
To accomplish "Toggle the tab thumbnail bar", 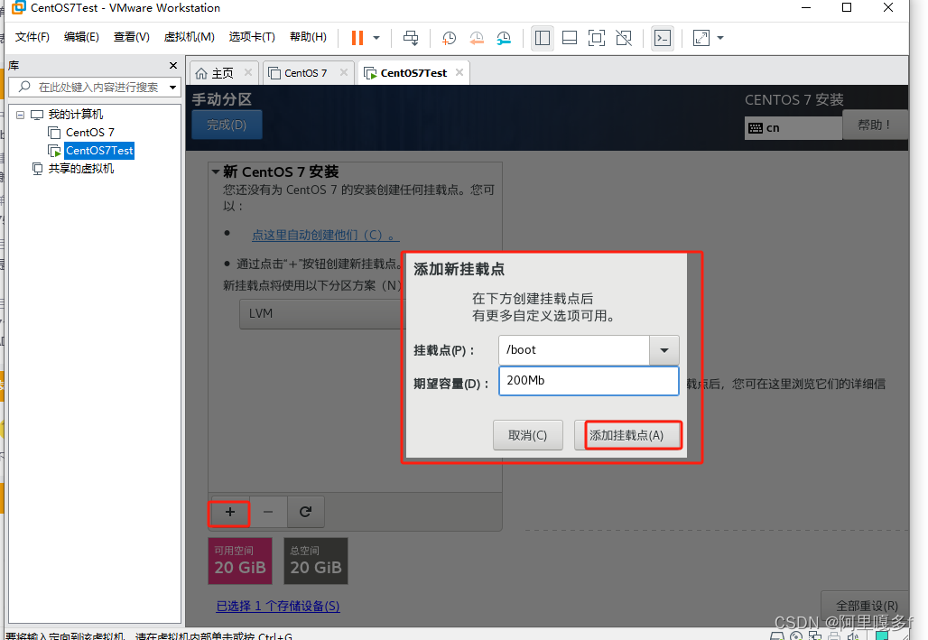I will 570,38.
